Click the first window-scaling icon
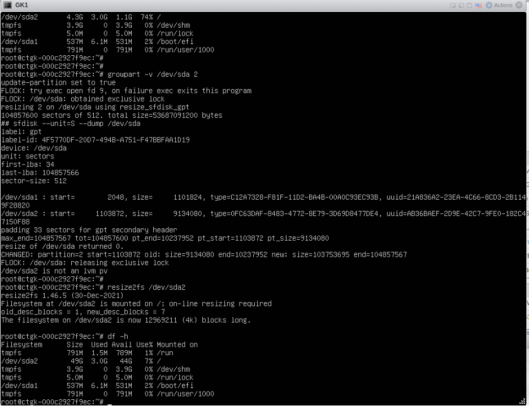The height and width of the screenshot is (406, 529). tap(453, 5)
